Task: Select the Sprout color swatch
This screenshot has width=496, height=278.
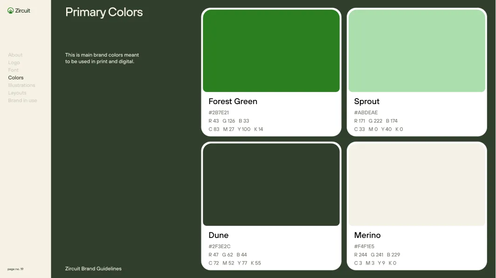Action: point(416,50)
